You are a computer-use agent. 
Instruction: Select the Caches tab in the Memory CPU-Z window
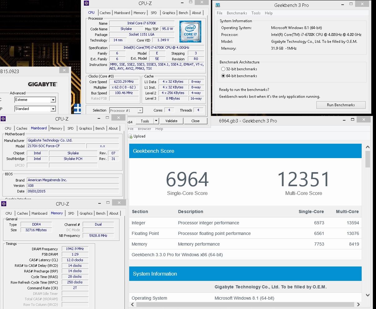click(22, 213)
